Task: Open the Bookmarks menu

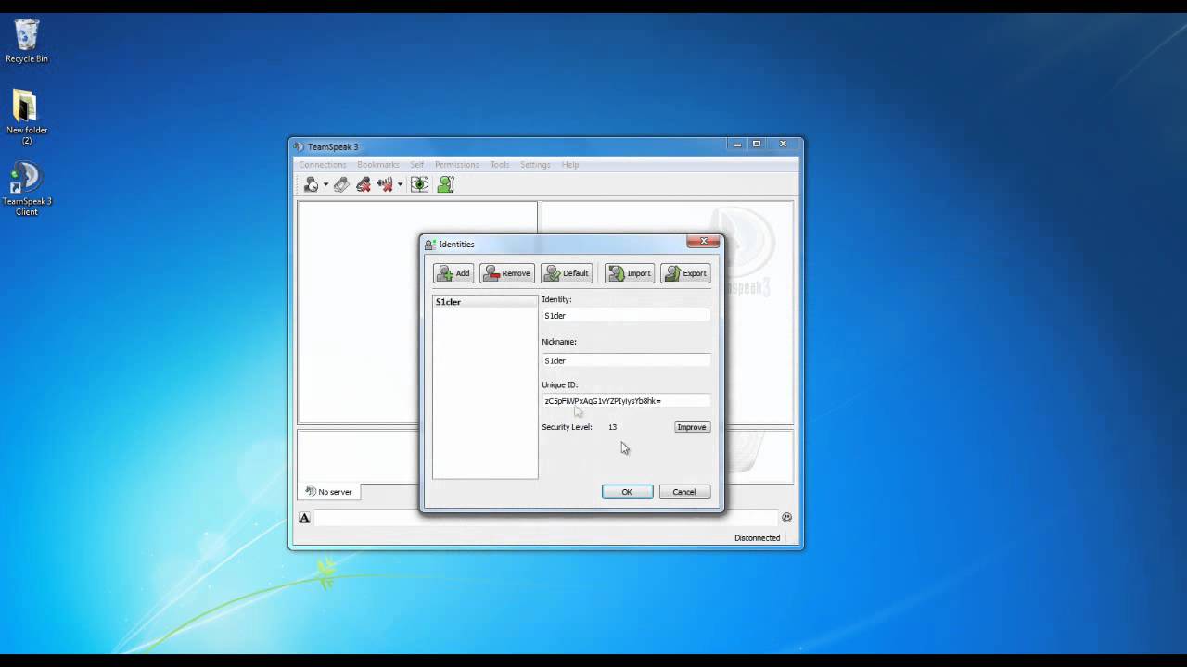Action: pos(378,165)
